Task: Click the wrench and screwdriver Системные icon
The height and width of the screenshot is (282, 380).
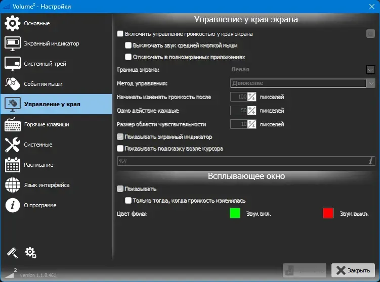Action: pyautogui.click(x=12, y=145)
